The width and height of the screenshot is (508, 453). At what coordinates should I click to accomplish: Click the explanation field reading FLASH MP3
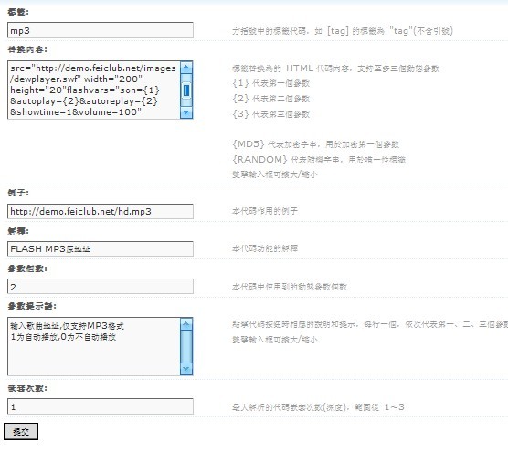pyautogui.click(x=101, y=249)
